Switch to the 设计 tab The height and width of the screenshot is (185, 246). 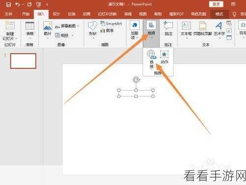(x=56, y=14)
